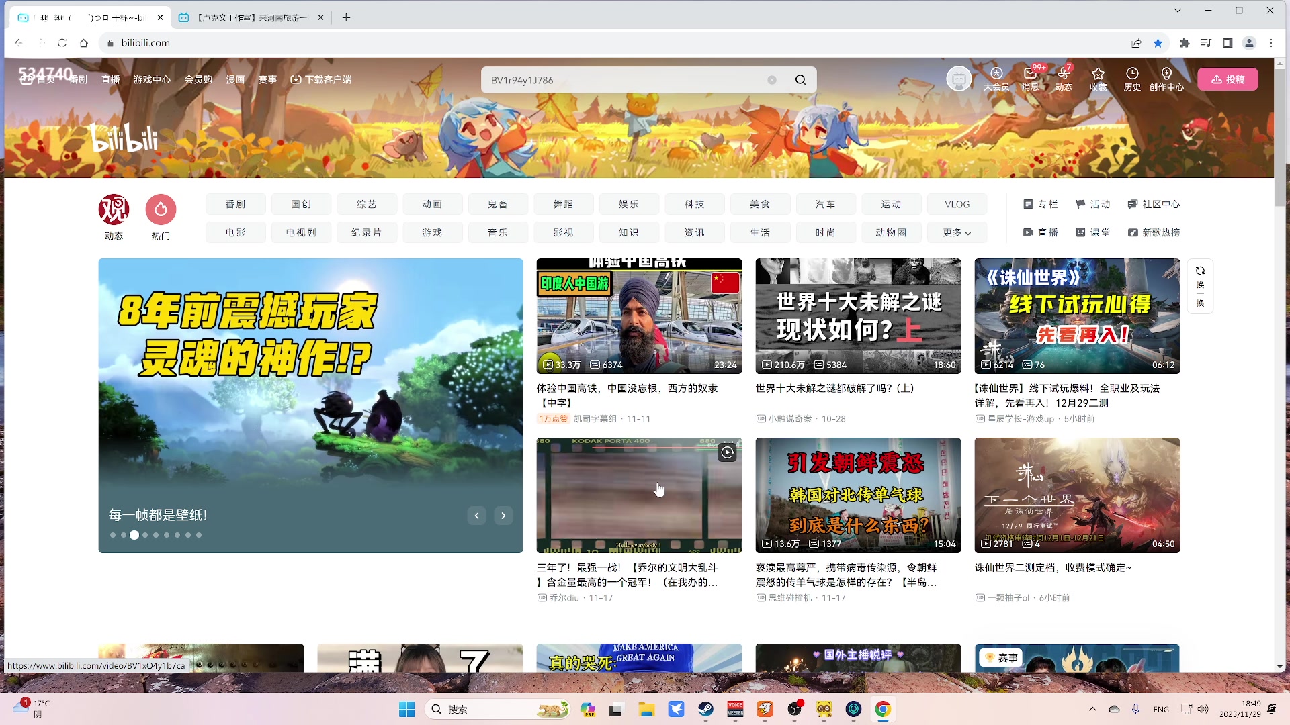1290x725 pixels.
Task: Open 会员购 in top navigation
Action: 198,79
